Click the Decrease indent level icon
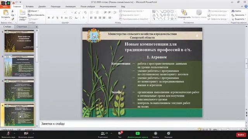Screen dimensions: 248x139 (105, 12)
